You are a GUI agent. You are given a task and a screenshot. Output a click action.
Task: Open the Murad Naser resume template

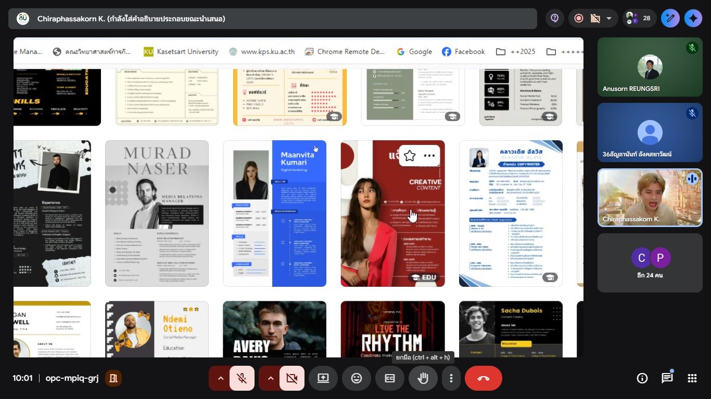coord(157,213)
